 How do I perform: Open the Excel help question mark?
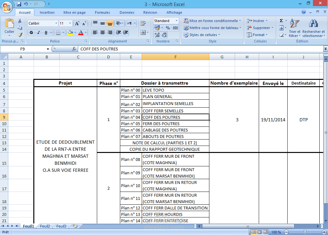(x=304, y=12)
